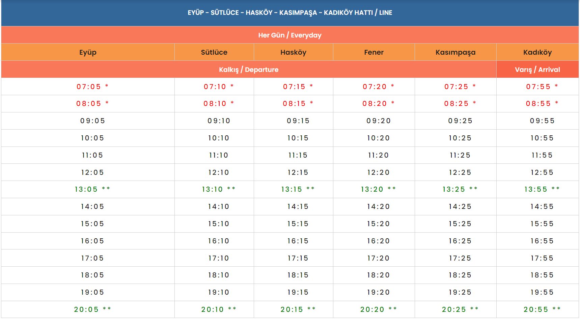Screen dimensions: 580x319
Task: Select the Kadıköy column header
Action: coord(537,52)
